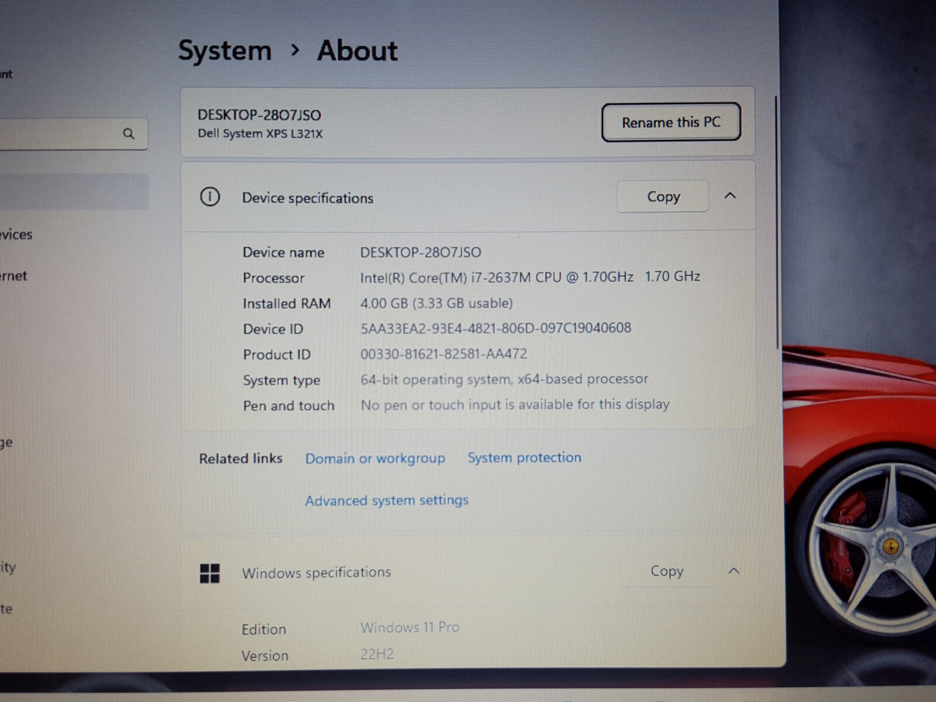The height and width of the screenshot is (702, 936).
Task: Open Domain or workgroup link
Action: 375,458
